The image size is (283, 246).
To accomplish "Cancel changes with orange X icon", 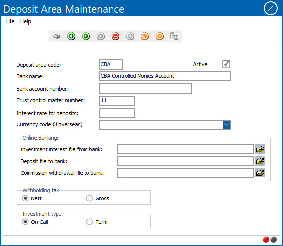I will point(160,36).
